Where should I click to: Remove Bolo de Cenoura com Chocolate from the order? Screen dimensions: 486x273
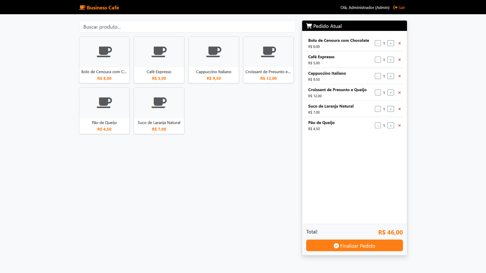(x=399, y=43)
